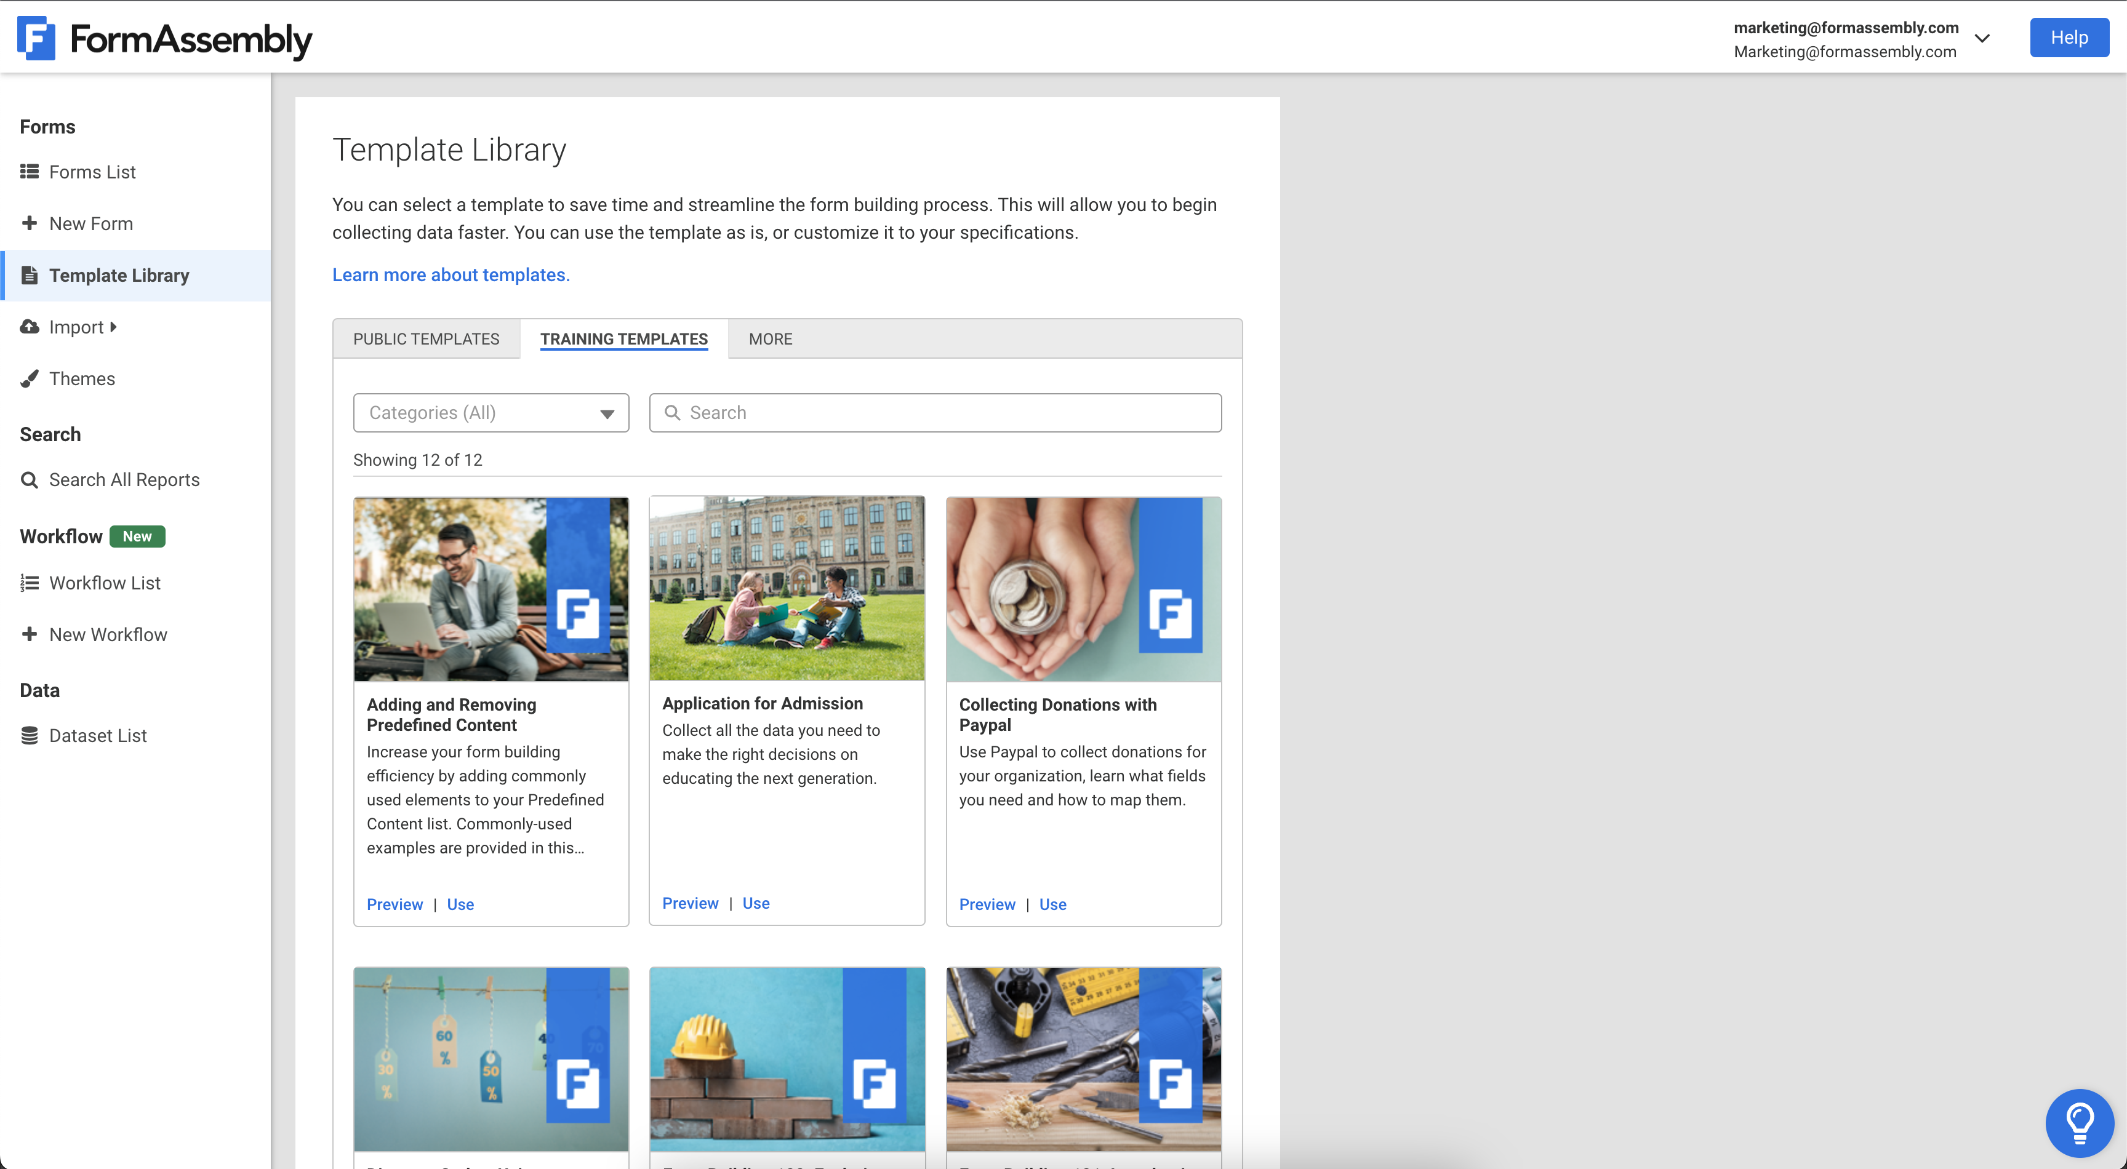
Task: Open the Categories (All) dropdown
Action: (x=491, y=413)
